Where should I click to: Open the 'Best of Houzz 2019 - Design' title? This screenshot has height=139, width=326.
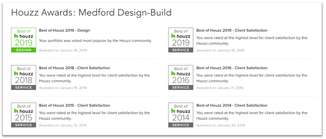64,30
